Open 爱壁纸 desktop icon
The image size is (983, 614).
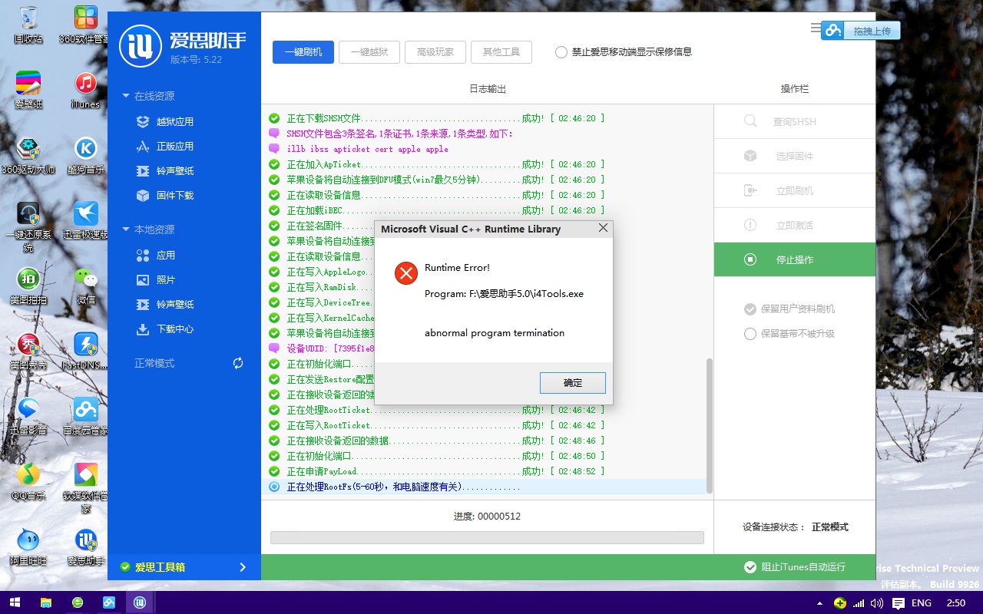(28, 91)
